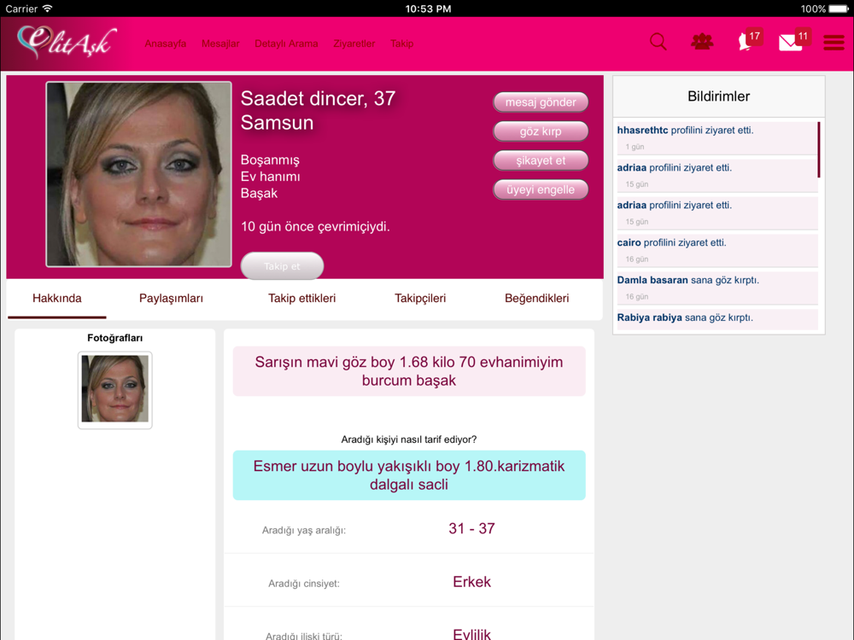Click the şikayet et button
Viewport: 854px width, 640px height.
[x=541, y=160]
